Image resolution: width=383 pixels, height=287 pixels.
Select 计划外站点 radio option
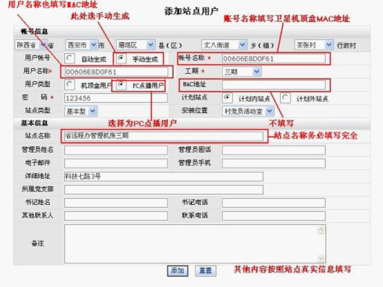point(285,98)
